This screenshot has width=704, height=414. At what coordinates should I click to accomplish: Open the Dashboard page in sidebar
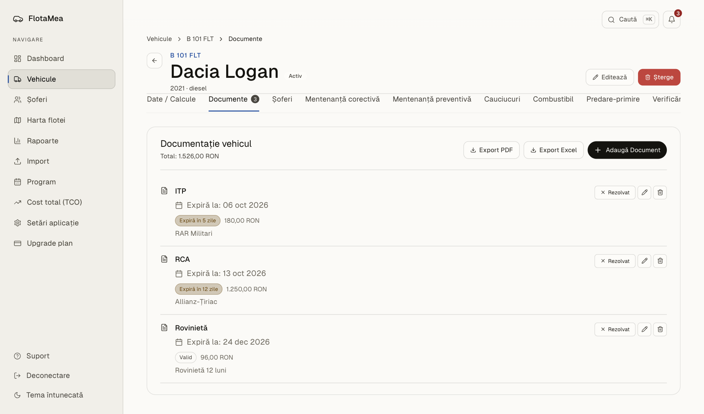pos(61,58)
